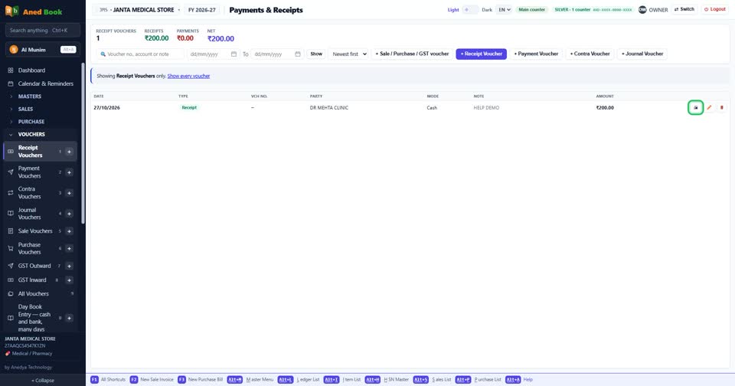The image size is (735, 386).
Task: Click the plus icon next to GST Outward
Action: pos(69,266)
